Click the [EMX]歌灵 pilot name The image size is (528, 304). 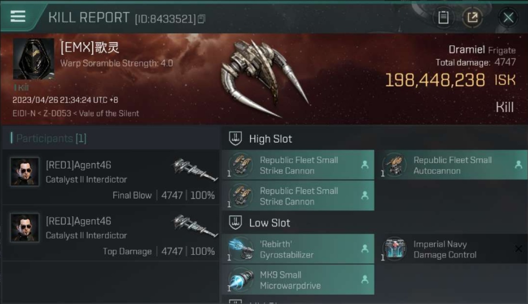90,47
